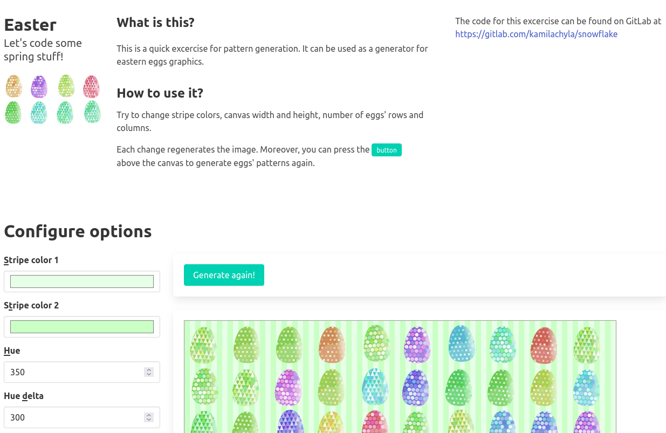Open the Stripe color 2 color picker
The width and height of the screenshot is (666, 433).
click(x=81, y=326)
